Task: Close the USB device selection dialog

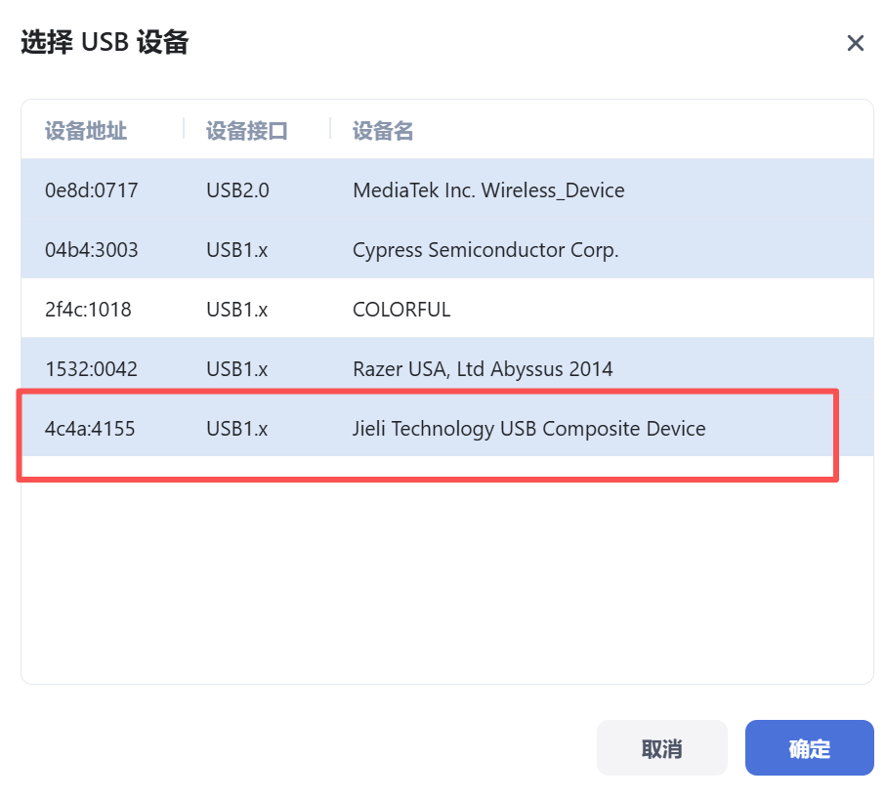Action: click(856, 43)
